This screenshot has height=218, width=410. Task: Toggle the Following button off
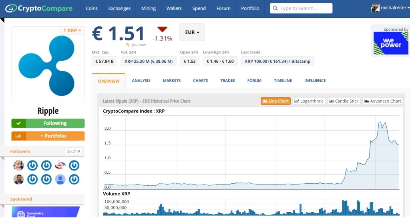[48, 123]
